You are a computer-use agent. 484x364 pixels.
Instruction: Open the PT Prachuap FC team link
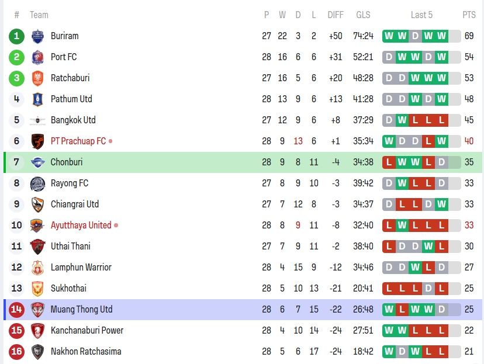(78, 141)
